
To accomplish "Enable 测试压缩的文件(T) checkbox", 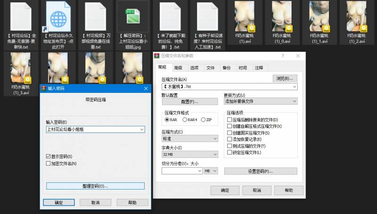I will [229, 146].
